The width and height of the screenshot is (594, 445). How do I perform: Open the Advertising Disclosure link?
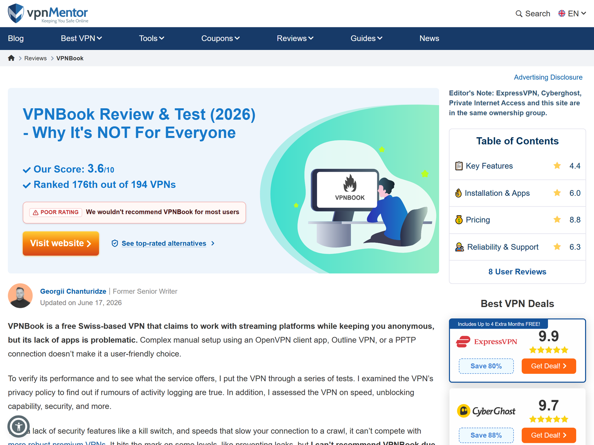click(x=548, y=77)
